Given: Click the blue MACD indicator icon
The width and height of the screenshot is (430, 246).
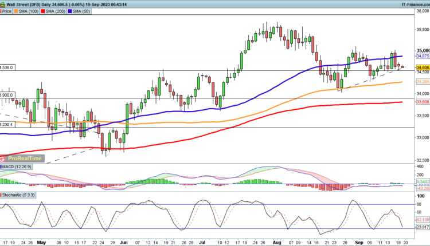Looking at the screenshot, I should point(2,166).
